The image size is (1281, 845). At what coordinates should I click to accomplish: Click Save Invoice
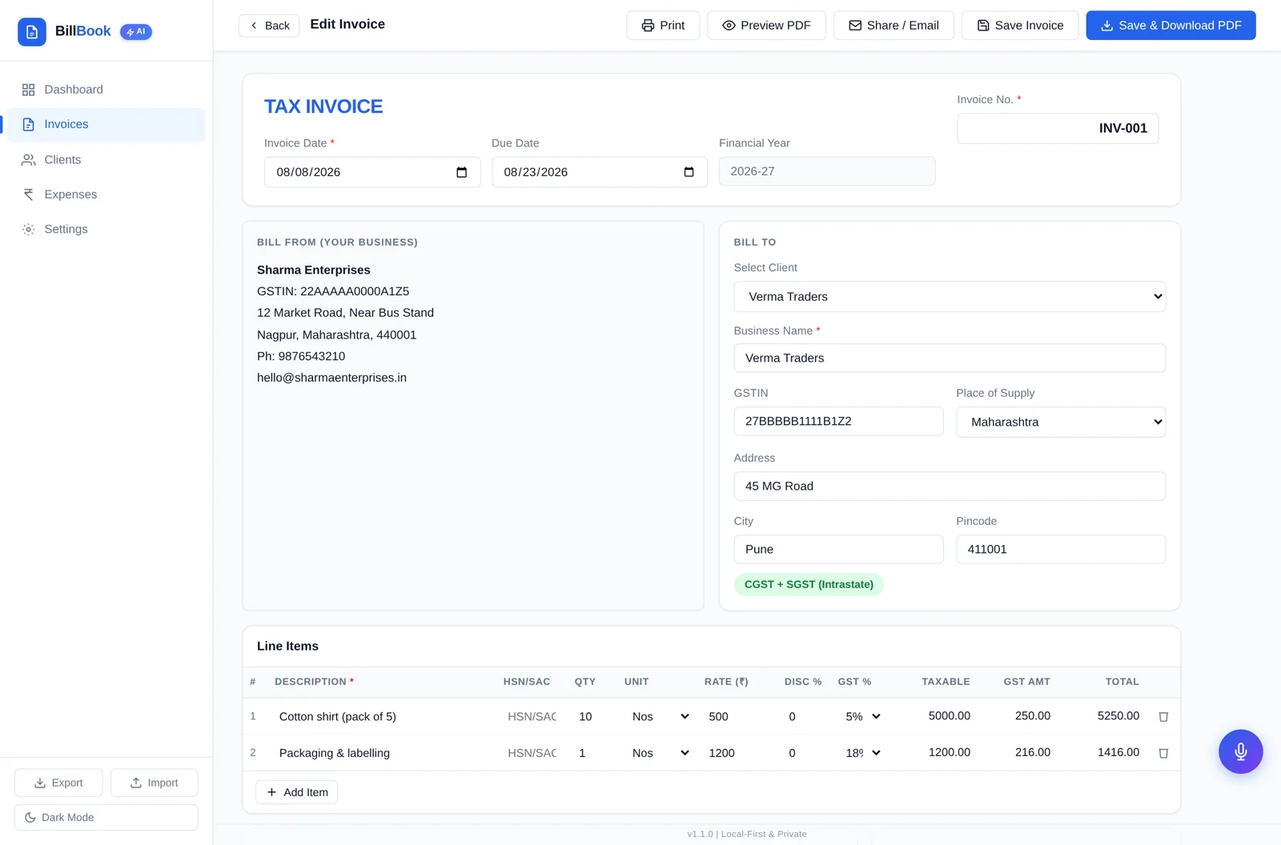[1020, 26]
